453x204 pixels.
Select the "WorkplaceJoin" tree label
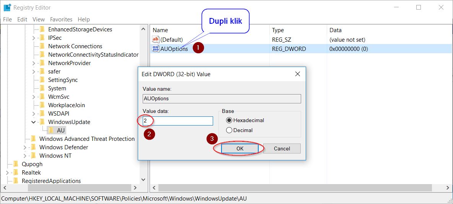point(67,105)
